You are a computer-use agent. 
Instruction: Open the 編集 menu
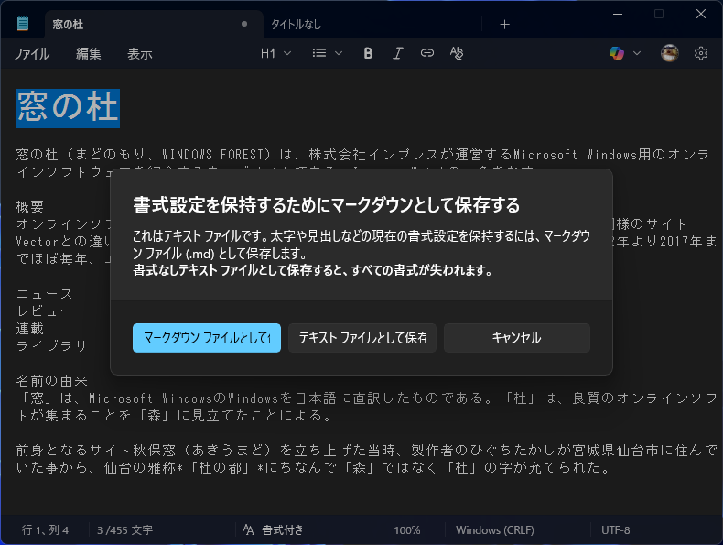coord(88,53)
